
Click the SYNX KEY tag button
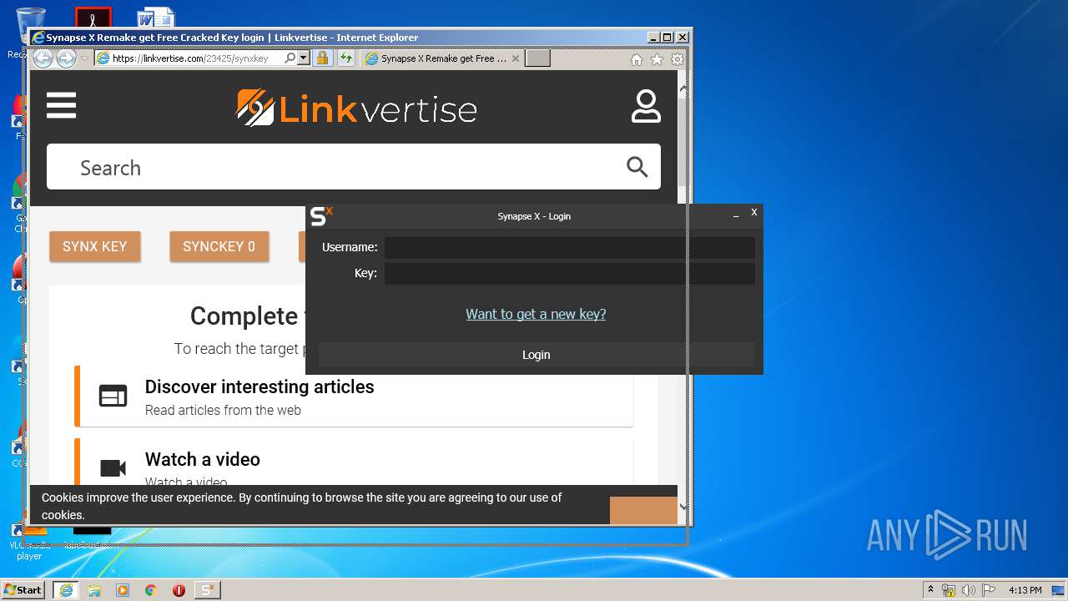tap(94, 246)
